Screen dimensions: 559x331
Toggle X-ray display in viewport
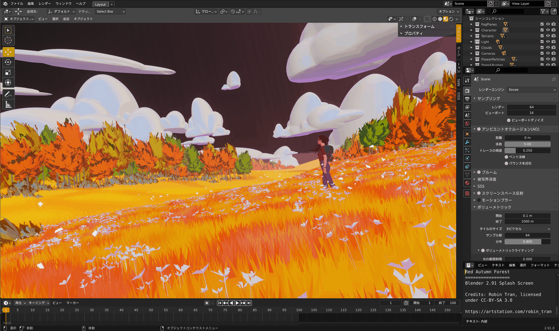pyautogui.click(x=427, y=19)
